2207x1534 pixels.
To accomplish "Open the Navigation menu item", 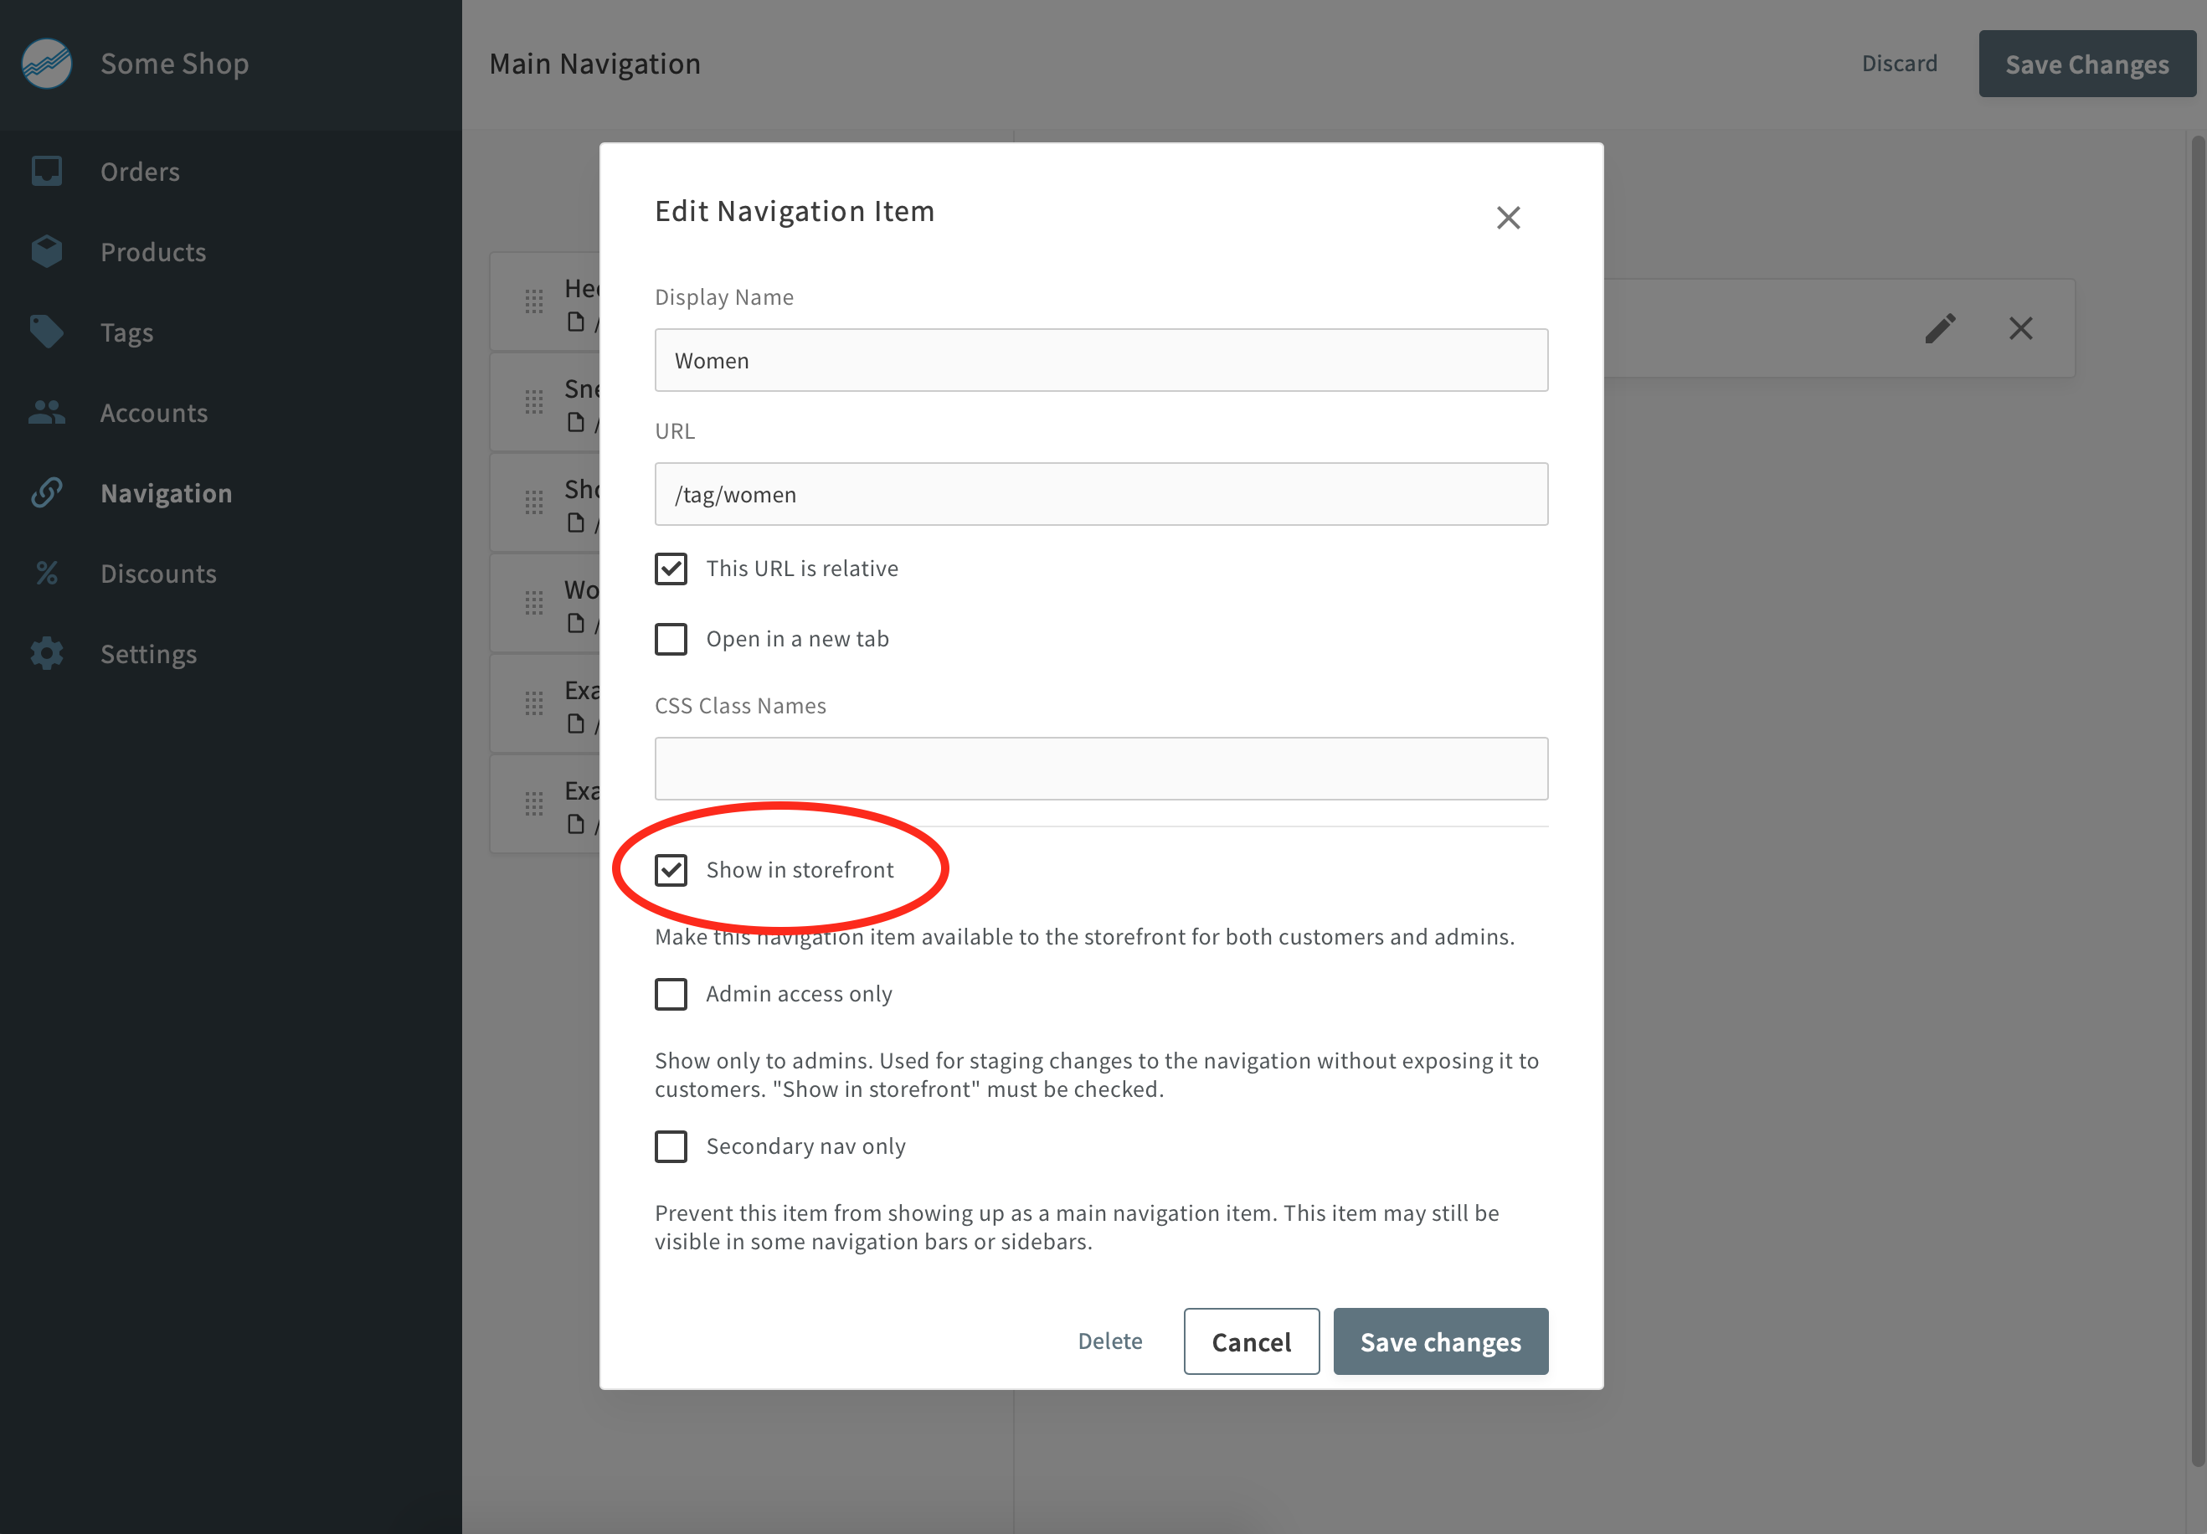I will click(x=167, y=493).
